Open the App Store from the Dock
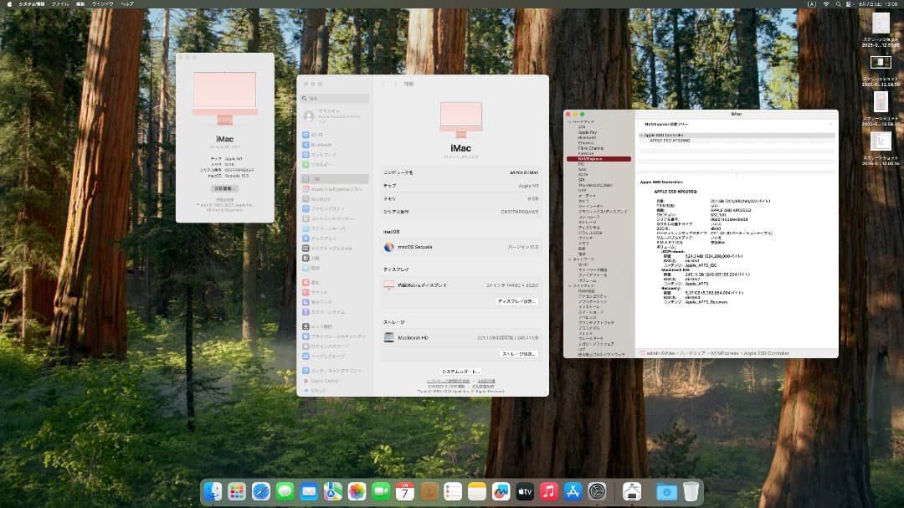This screenshot has width=904, height=508. pyautogui.click(x=571, y=492)
